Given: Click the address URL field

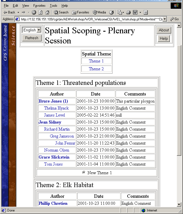Looking at the screenshot, I should pos(91,19).
